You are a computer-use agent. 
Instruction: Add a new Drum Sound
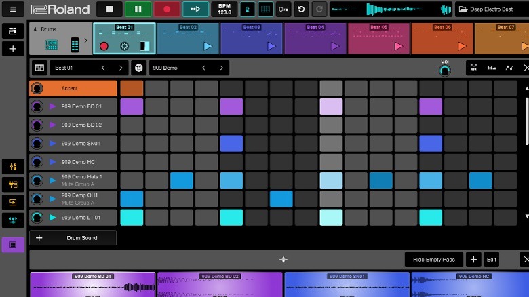pos(73,238)
